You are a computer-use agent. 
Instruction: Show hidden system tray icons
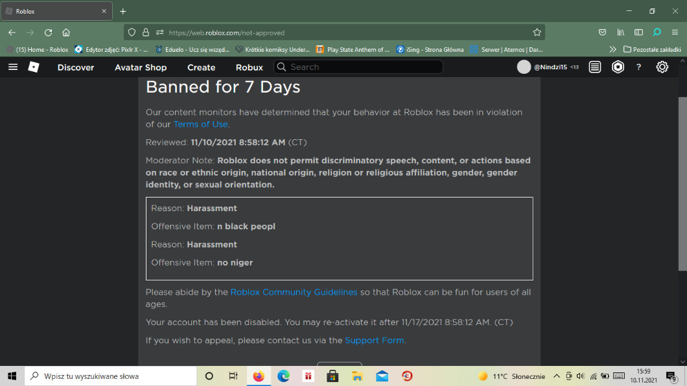coord(556,376)
